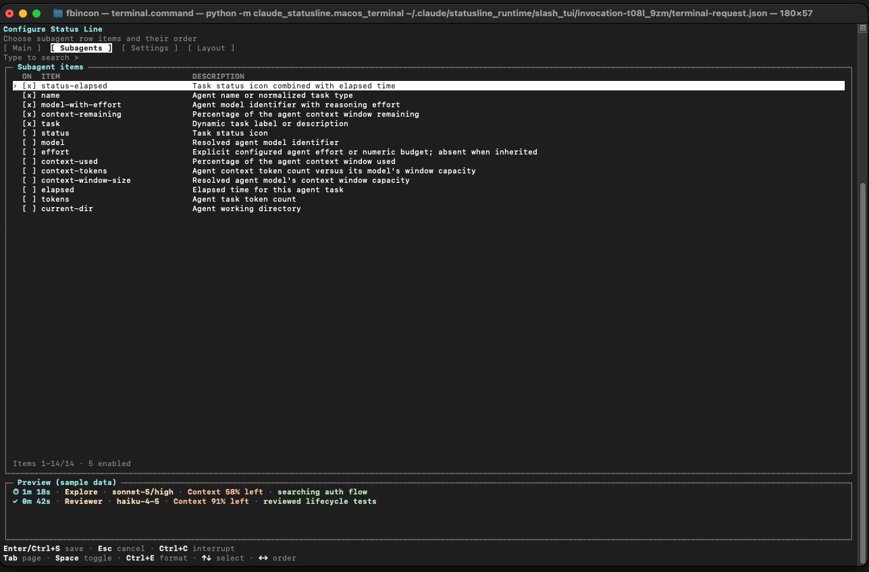869x572 pixels.
Task: Click the Enter/Ctrl+S save hint
Action: click(44, 549)
